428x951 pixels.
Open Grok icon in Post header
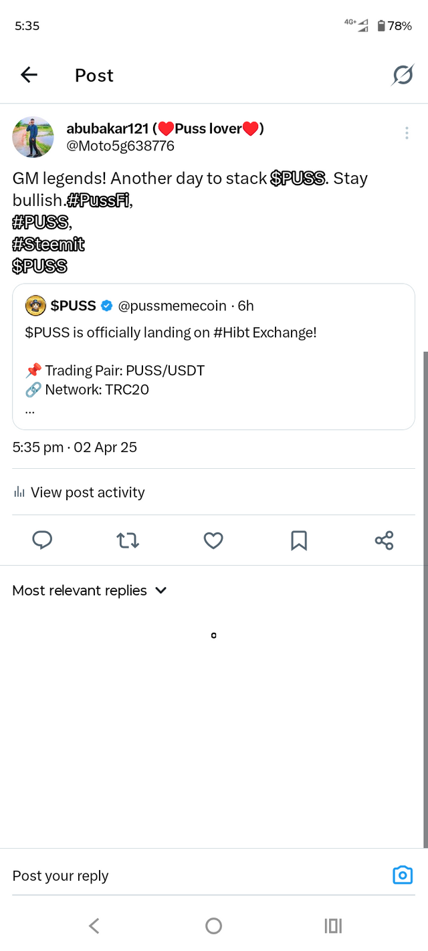click(x=402, y=76)
